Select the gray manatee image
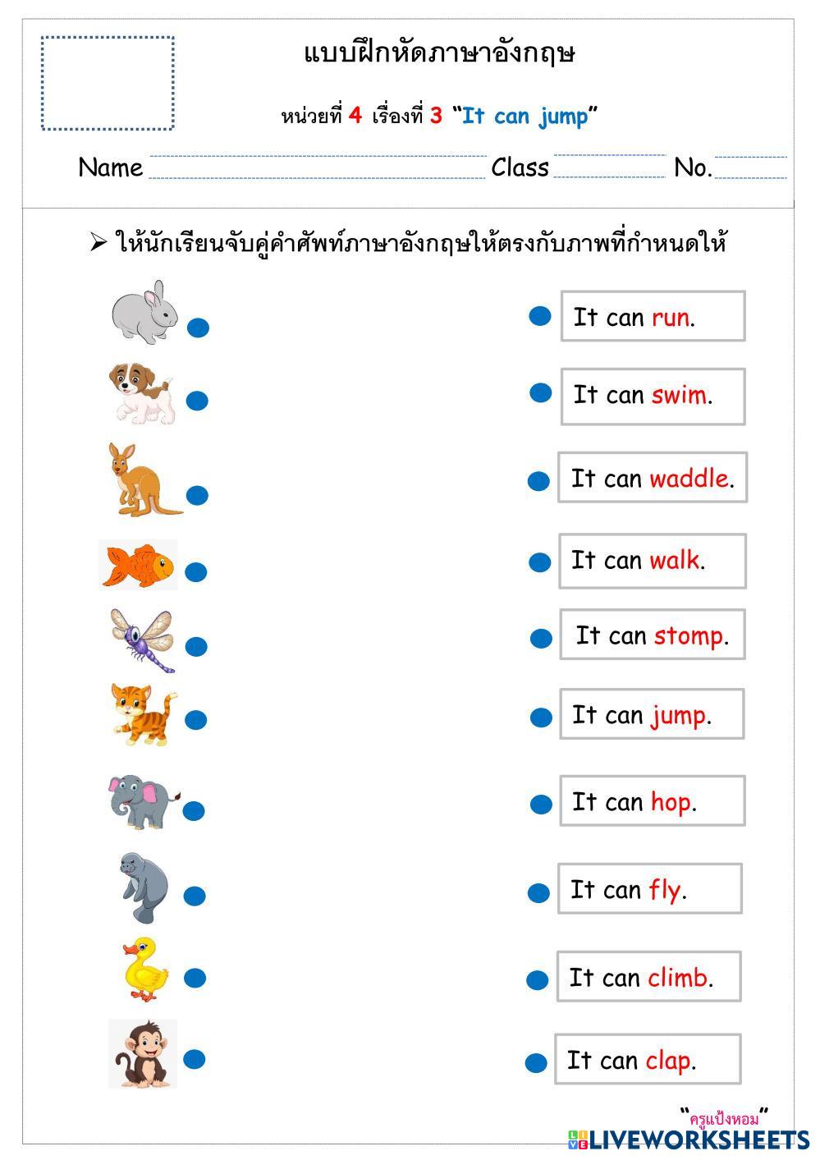This screenshot has width=820, height=1160. point(143,886)
